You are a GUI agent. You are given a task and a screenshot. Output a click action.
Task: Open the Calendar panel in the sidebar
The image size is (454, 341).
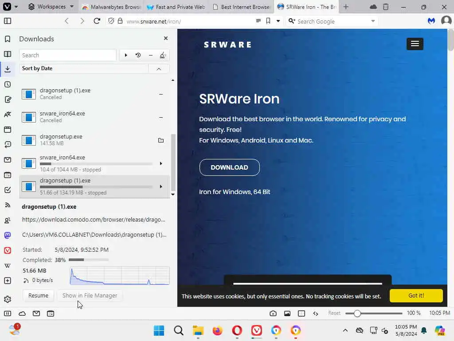8,175
